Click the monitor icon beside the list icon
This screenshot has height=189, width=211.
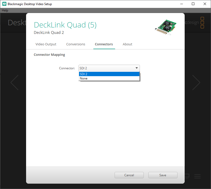(187, 176)
